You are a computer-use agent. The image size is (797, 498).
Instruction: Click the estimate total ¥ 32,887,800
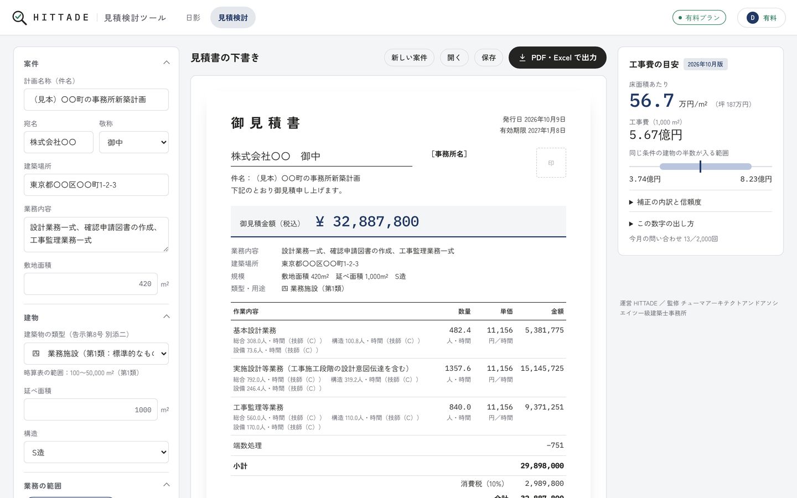pos(367,221)
